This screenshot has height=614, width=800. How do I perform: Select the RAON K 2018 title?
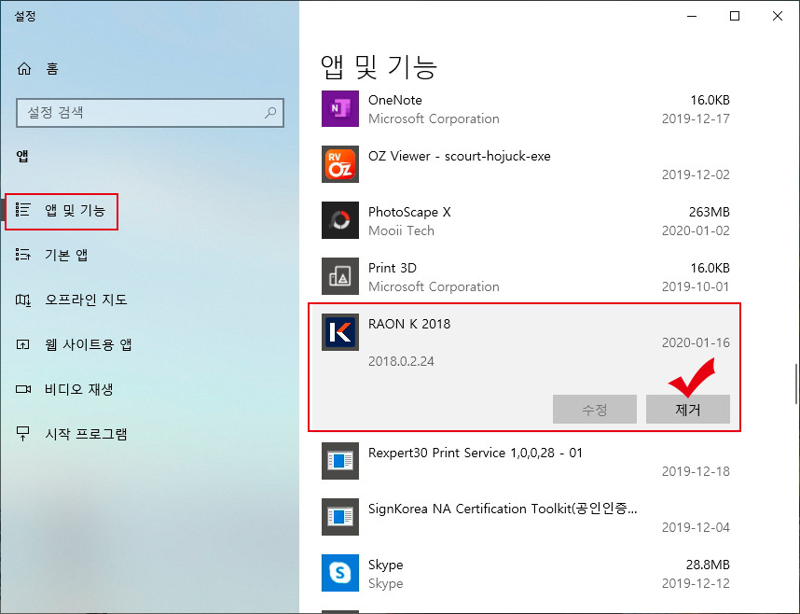(409, 324)
